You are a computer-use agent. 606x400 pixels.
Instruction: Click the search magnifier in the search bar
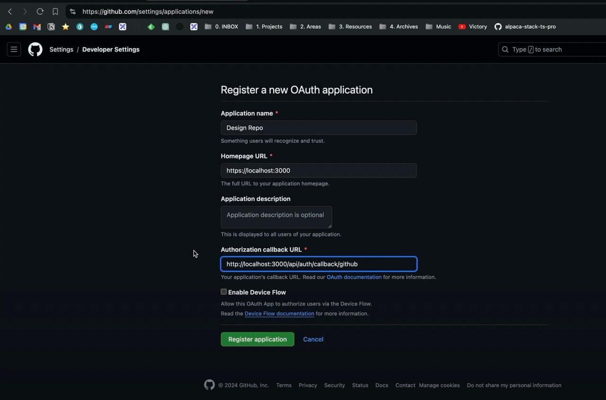[x=505, y=49]
